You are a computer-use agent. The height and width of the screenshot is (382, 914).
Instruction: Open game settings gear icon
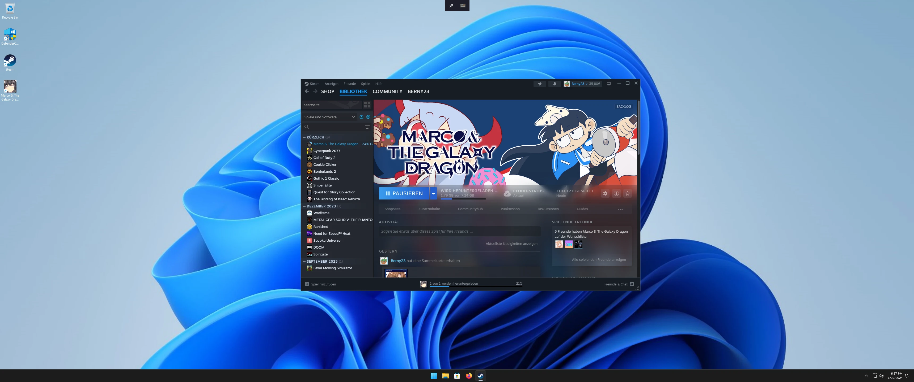coord(605,193)
